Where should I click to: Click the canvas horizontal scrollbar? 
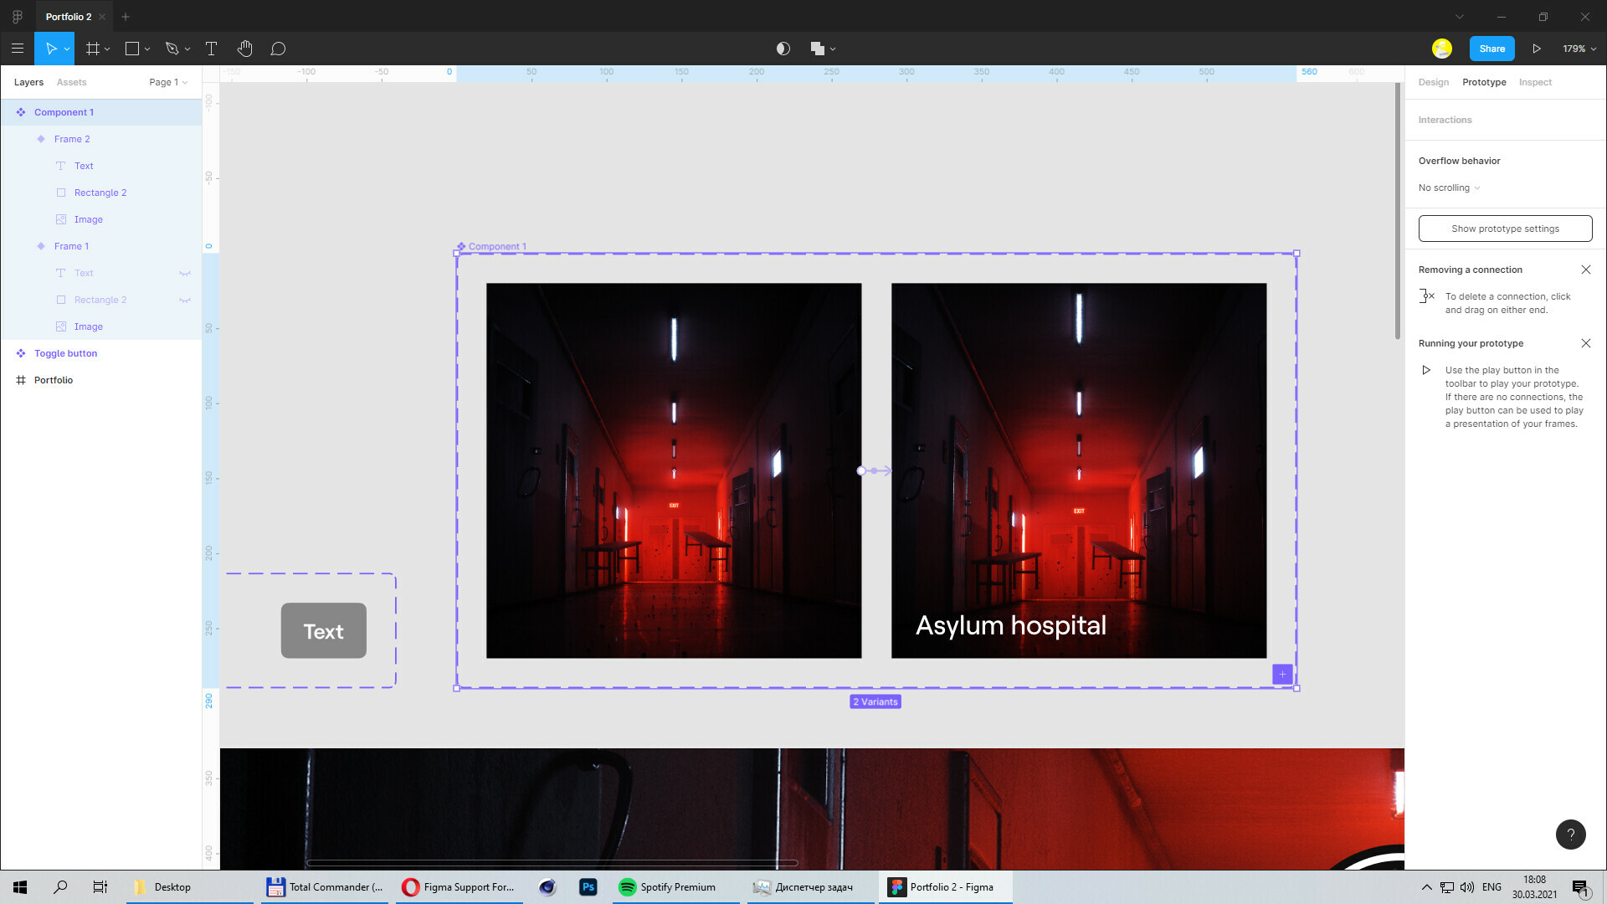click(x=552, y=862)
